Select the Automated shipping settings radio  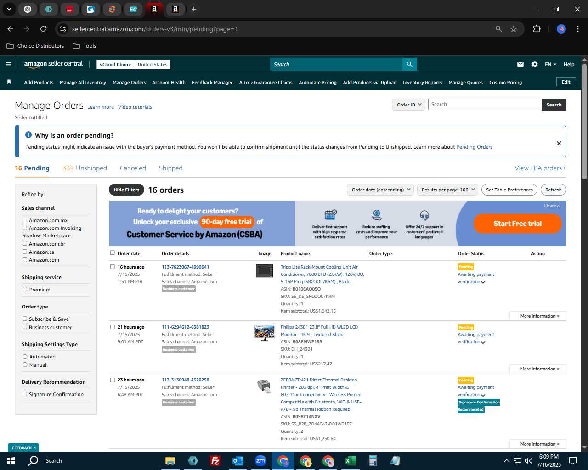click(25, 356)
